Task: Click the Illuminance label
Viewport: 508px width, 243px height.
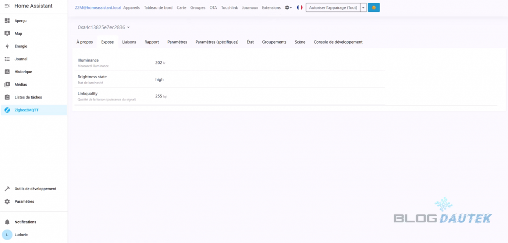Action: [x=88, y=60]
